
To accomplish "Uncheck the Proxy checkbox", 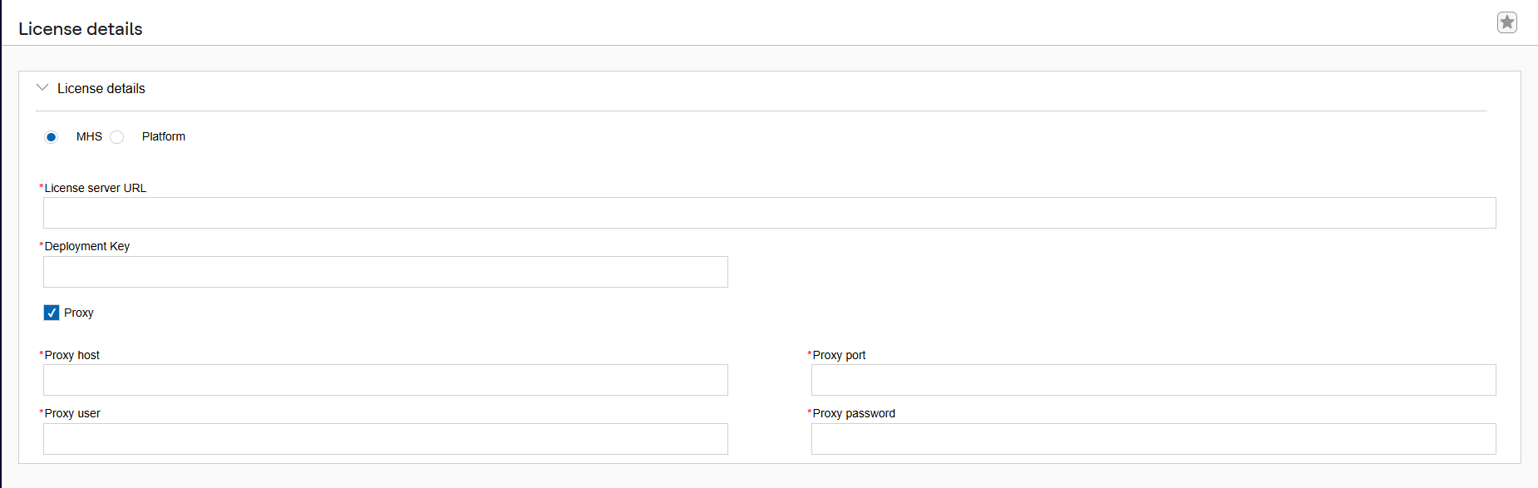I will click(52, 313).
